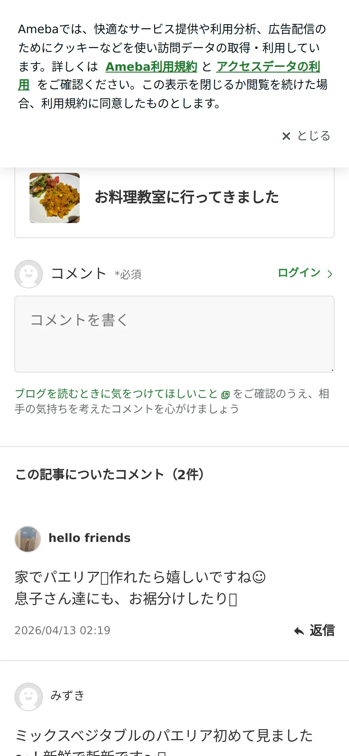Open ブログを読むときに気をつけてほしいこと guideline link
This screenshot has width=349, height=756.
pyautogui.click(x=116, y=394)
